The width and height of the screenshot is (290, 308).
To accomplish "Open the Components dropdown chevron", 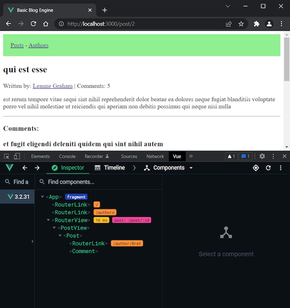I will pos(191,168).
